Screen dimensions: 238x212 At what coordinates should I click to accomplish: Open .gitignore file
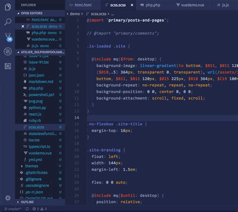[40, 179]
